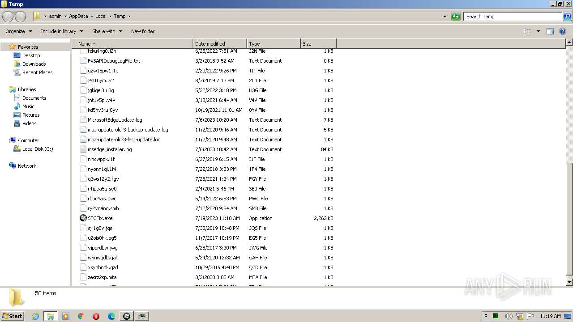Open the Include in library dropdown
The height and width of the screenshot is (322, 573).
coord(62,31)
